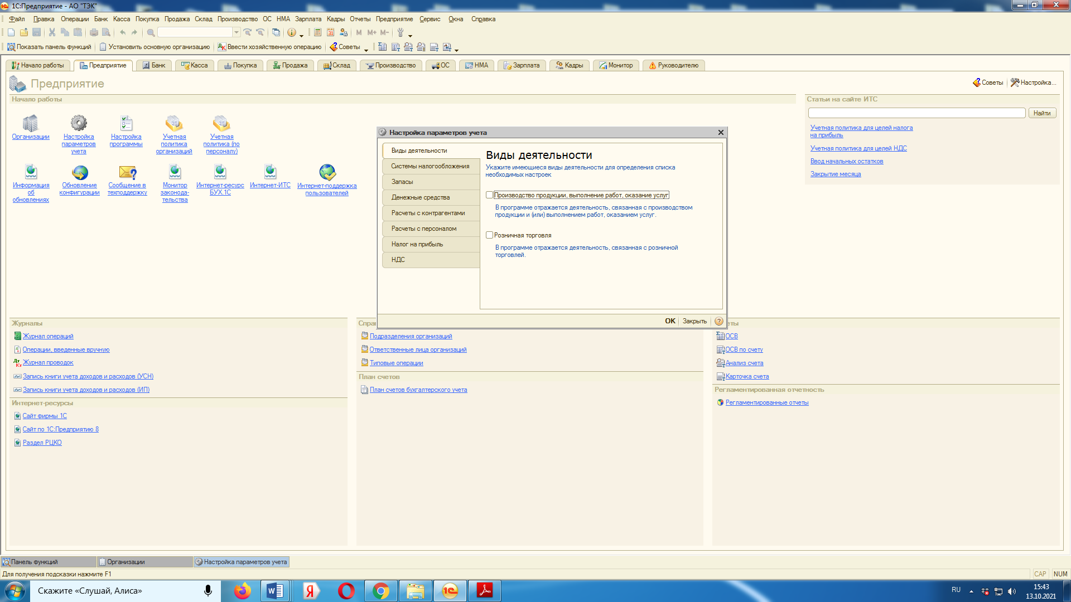1071x602 pixels.
Task: Enable Розничная торговля checkbox
Action: pyautogui.click(x=489, y=235)
